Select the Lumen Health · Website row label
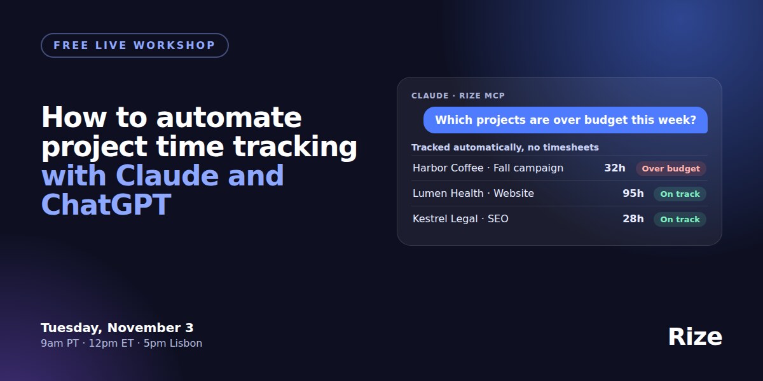Image resolution: width=763 pixels, height=381 pixels. 473,194
